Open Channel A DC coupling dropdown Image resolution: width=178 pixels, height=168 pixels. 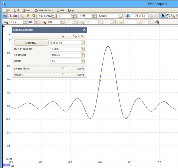[x=36, y=22]
